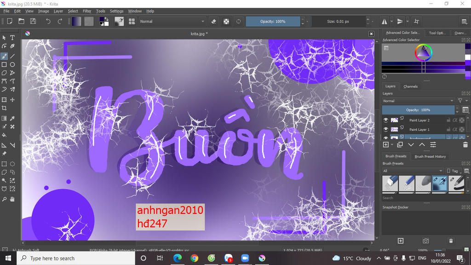471x265 pixels.
Task: Create a new document from toolbar
Action: click(x=10, y=21)
